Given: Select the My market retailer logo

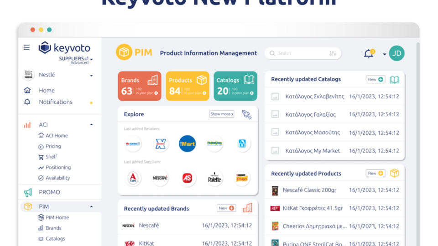Looking at the screenshot, I should click(x=133, y=143).
